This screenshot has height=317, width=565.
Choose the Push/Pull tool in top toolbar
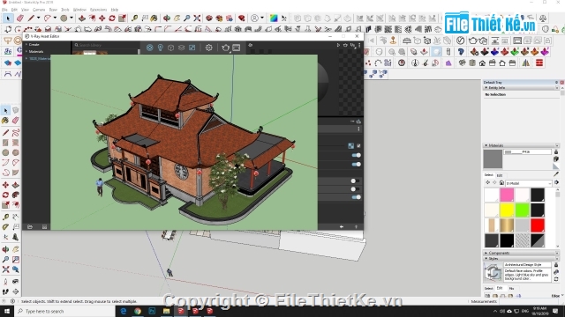pos(82,18)
